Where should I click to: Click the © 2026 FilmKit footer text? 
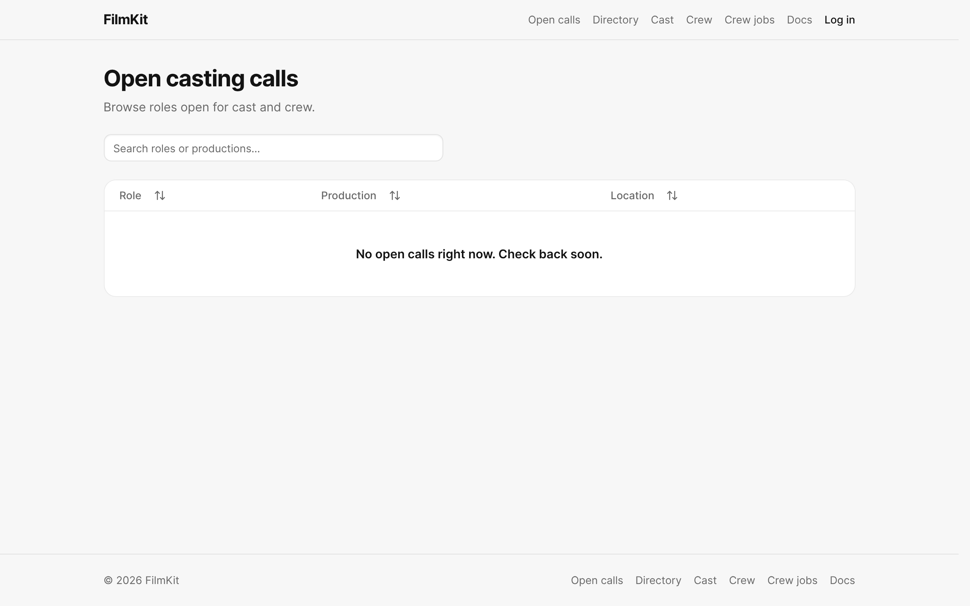tap(141, 580)
